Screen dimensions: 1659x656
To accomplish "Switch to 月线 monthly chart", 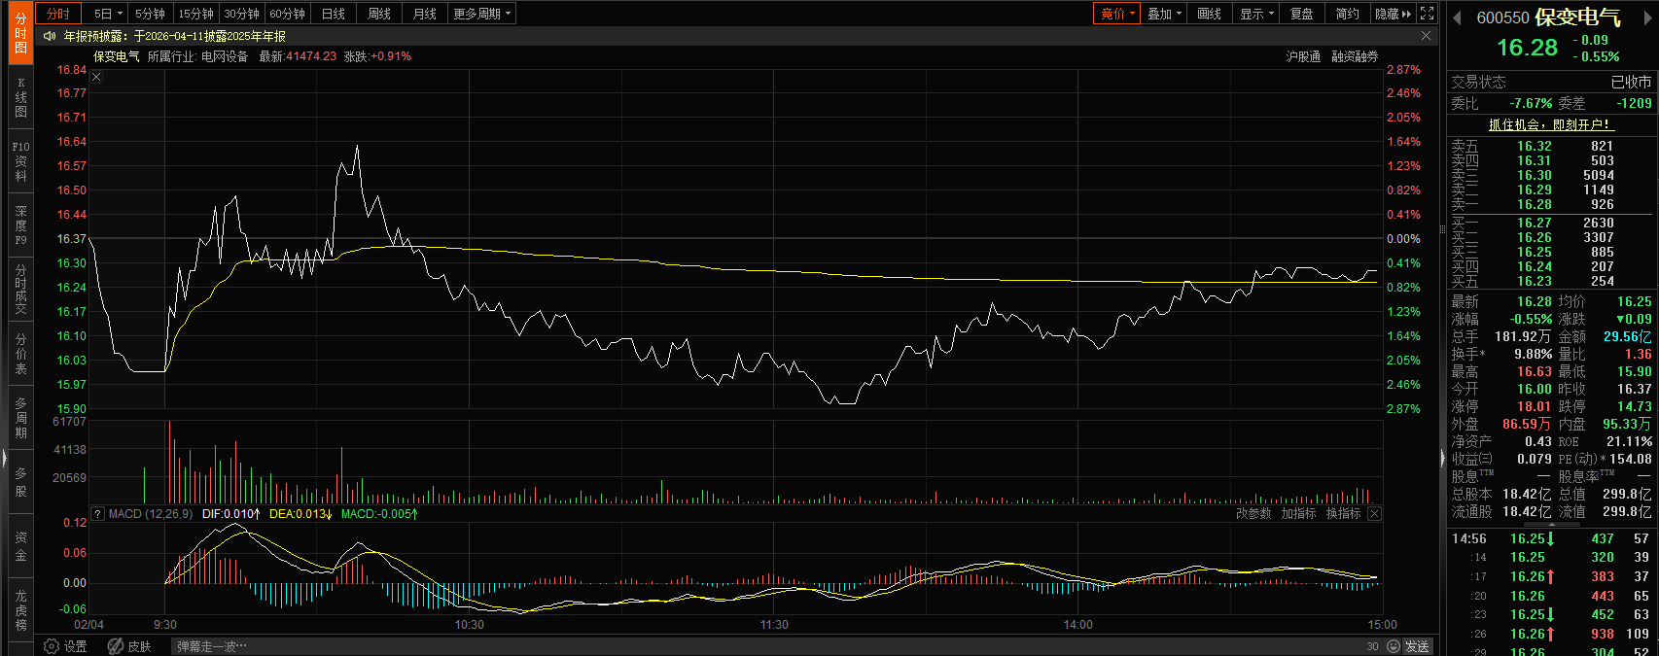I will point(425,14).
